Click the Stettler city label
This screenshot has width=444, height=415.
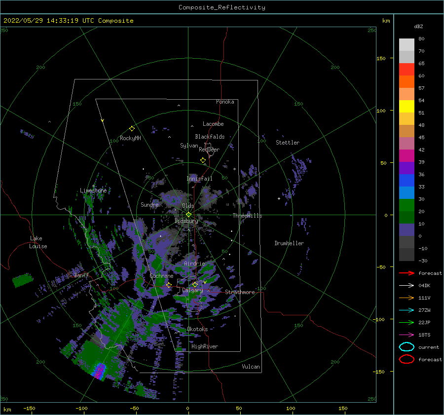288,143
